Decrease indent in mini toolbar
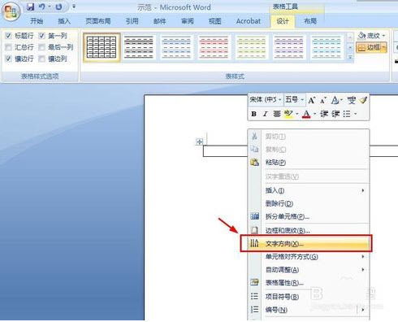The width and height of the screenshot is (398, 322). (324, 114)
